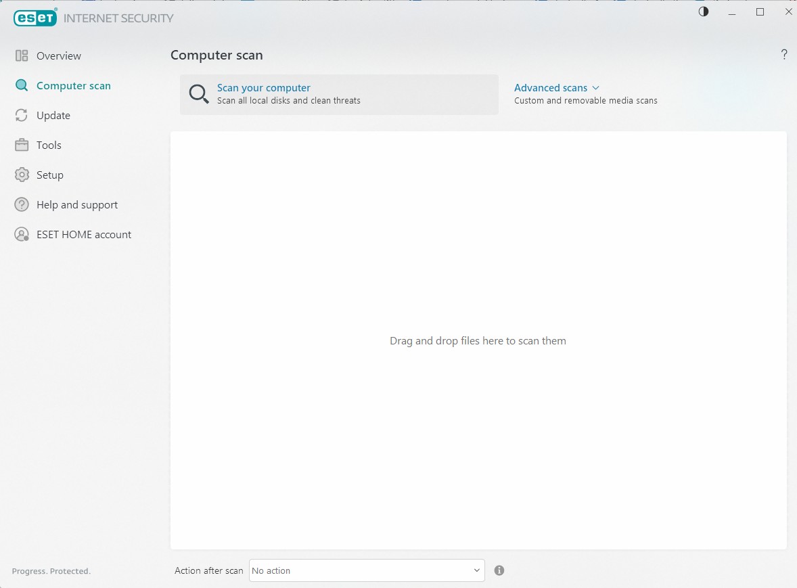Click the ESET logo in the header
797x588 pixels.
(35, 18)
